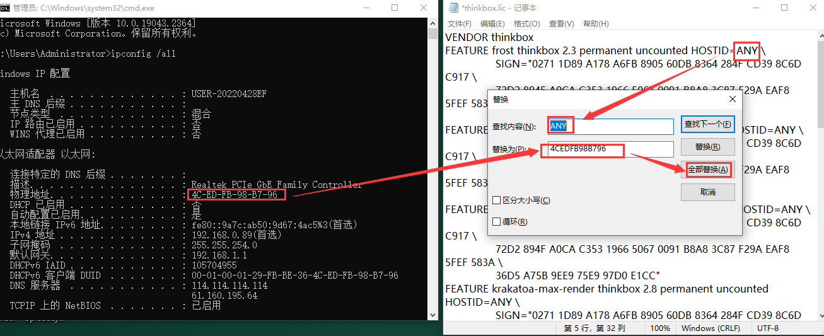
Task: Click the cmd window vertical scrollbar
Action: [432, 168]
